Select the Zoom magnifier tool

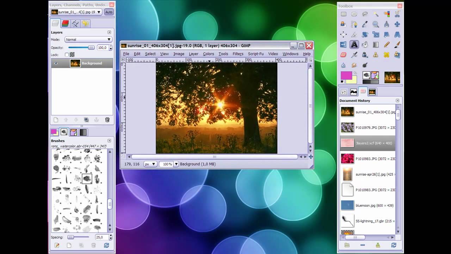(x=376, y=24)
